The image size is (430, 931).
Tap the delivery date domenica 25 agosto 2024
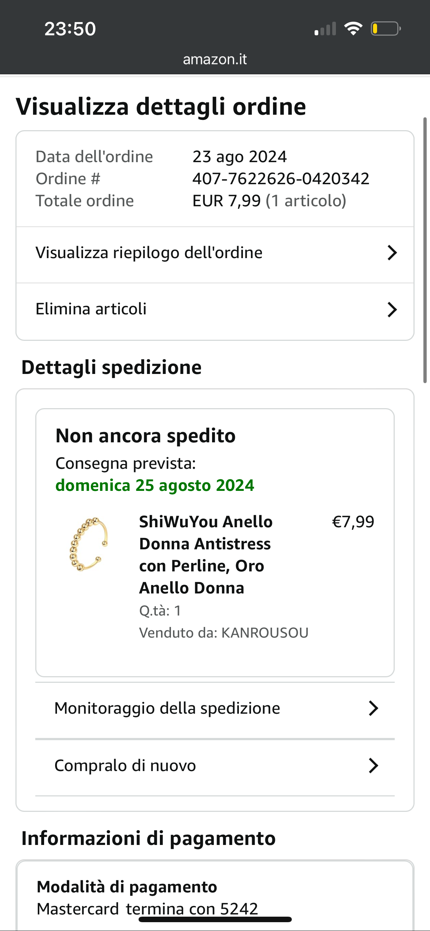[155, 485]
